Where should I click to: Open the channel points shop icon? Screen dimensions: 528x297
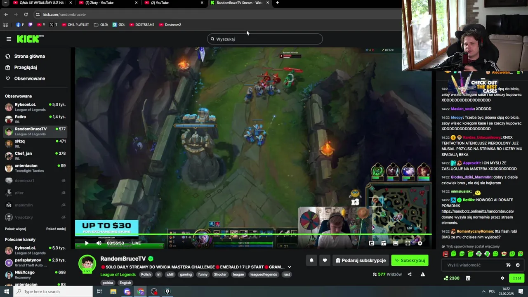coord(468,278)
